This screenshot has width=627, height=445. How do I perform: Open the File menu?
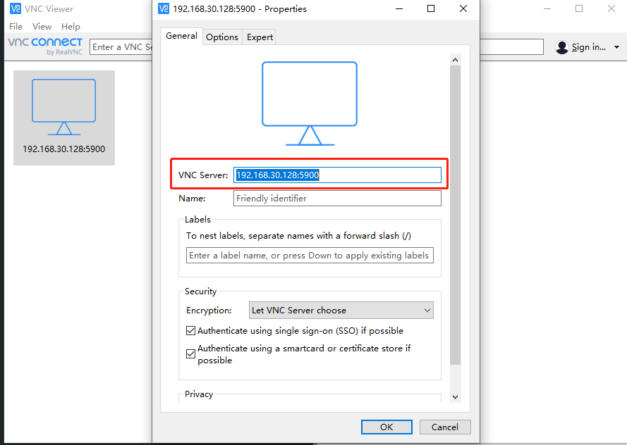pyautogui.click(x=16, y=27)
